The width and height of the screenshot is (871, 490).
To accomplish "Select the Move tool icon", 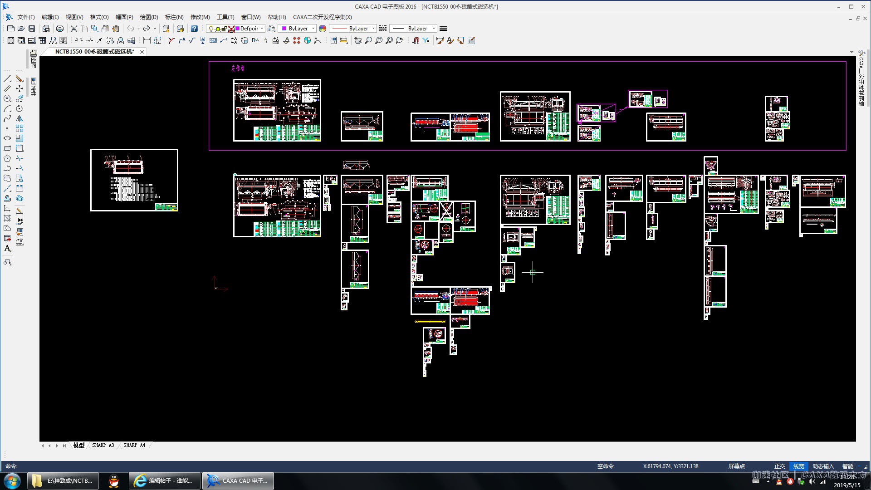I will point(20,88).
